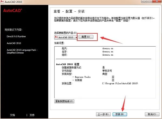Select DirectX 9.0 Runtime in sidebar
The height and width of the screenshot is (119, 162).
tap(16, 36)
